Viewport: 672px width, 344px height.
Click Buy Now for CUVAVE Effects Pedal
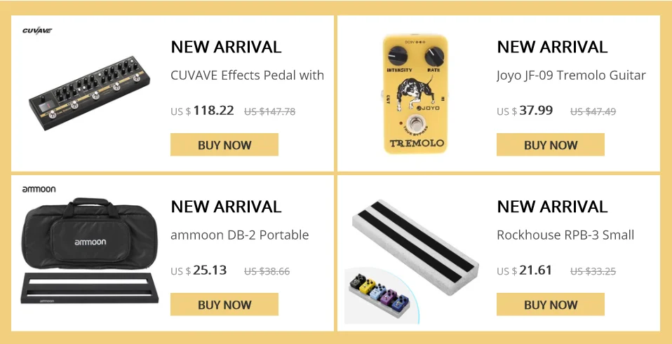point(224,144)
